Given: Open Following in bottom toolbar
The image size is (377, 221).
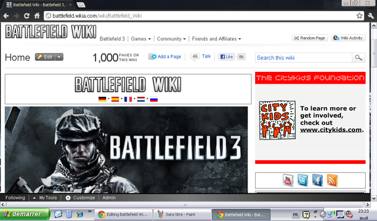Looking at the screenshot, I should click(15, 197).
